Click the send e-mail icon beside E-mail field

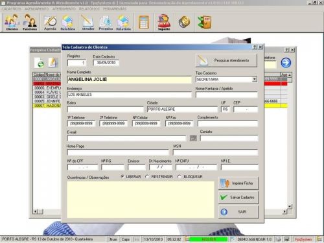click(193, 138)
